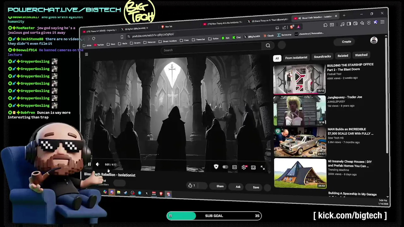Click the bookmark icon in the address bar
Screen dimensions: 404x227
[122, 37]
